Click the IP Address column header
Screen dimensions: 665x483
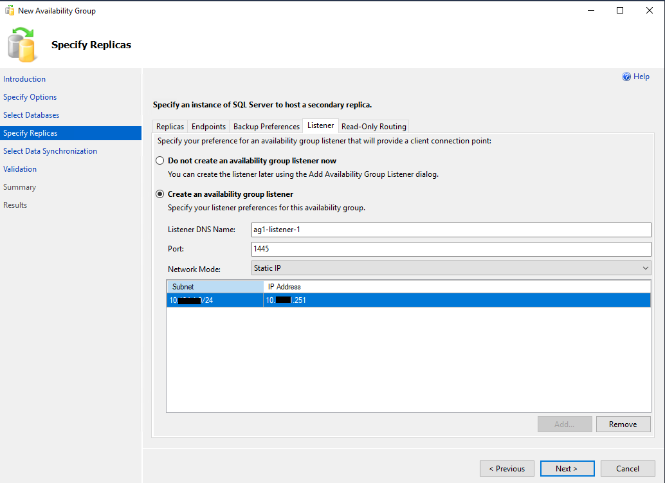tap(457, 287)
